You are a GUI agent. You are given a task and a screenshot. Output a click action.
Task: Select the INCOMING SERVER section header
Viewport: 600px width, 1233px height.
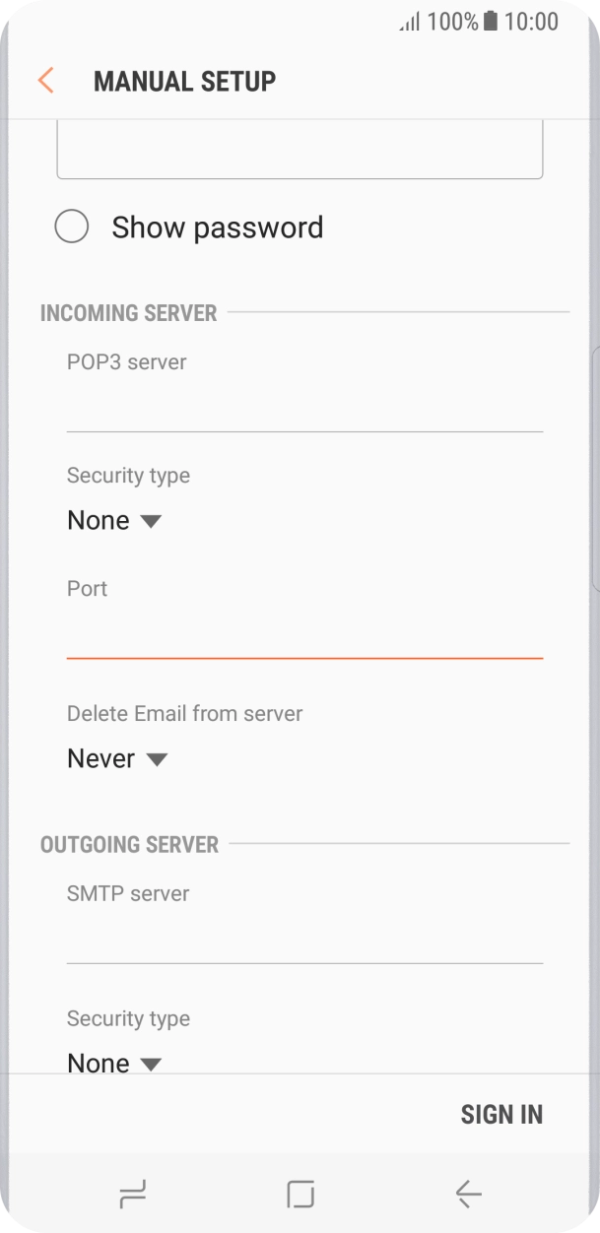point(128,312)
